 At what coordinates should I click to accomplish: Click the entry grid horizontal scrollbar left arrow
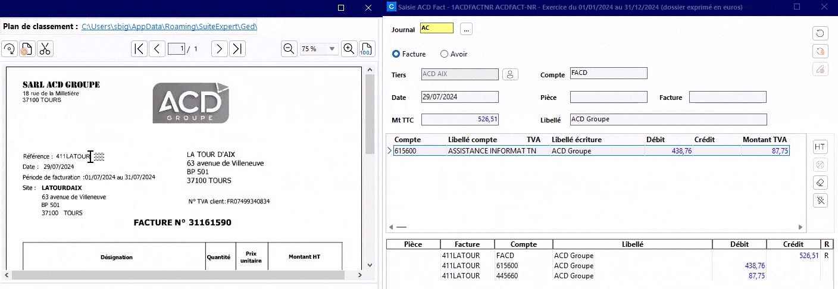[390, 227]
